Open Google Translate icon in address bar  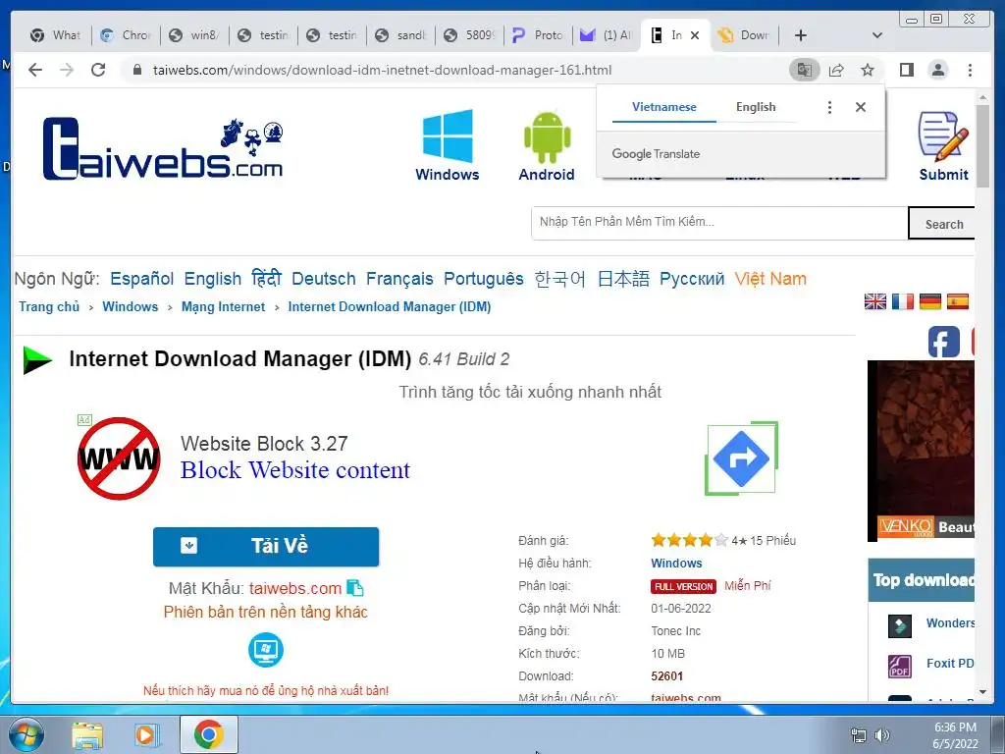click(805, 70)
